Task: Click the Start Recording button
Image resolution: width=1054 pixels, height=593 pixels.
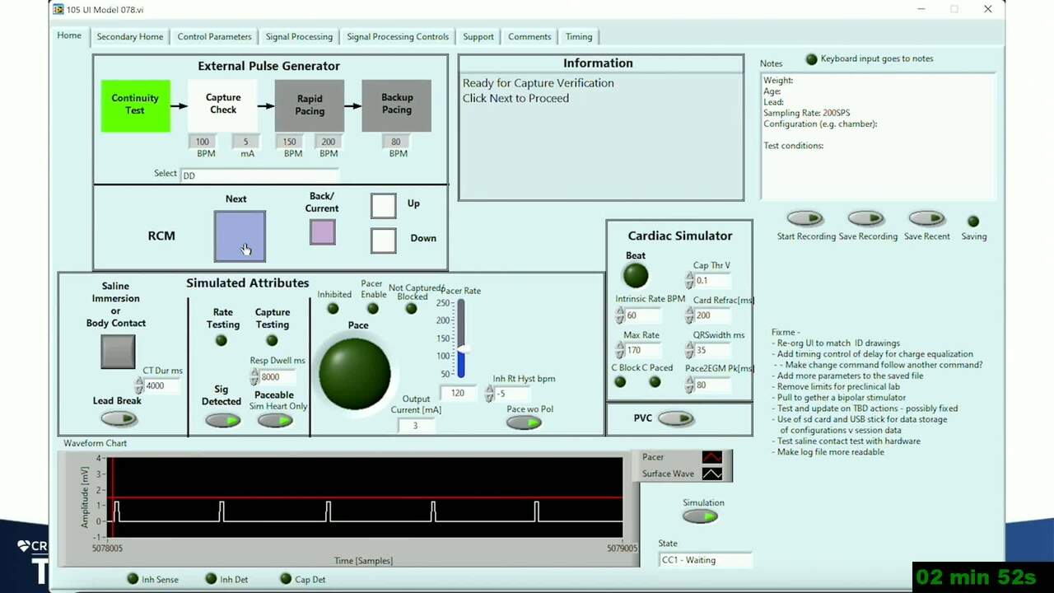Action: [x=804, y=218]
